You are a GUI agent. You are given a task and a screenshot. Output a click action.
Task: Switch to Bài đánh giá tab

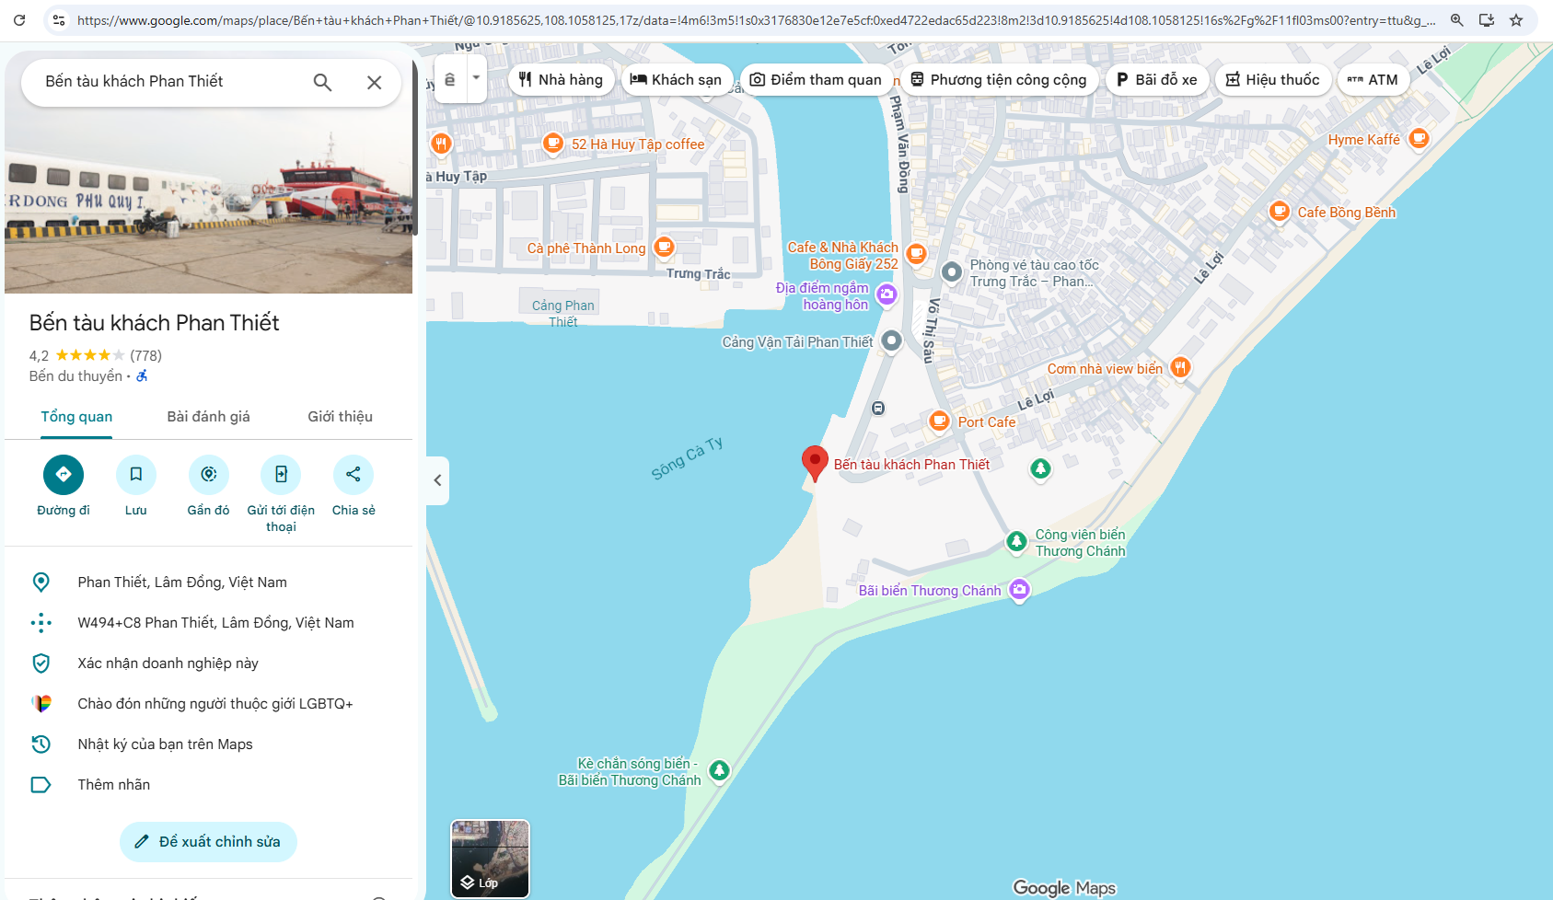pyautogui.click(x=208, y=417)
